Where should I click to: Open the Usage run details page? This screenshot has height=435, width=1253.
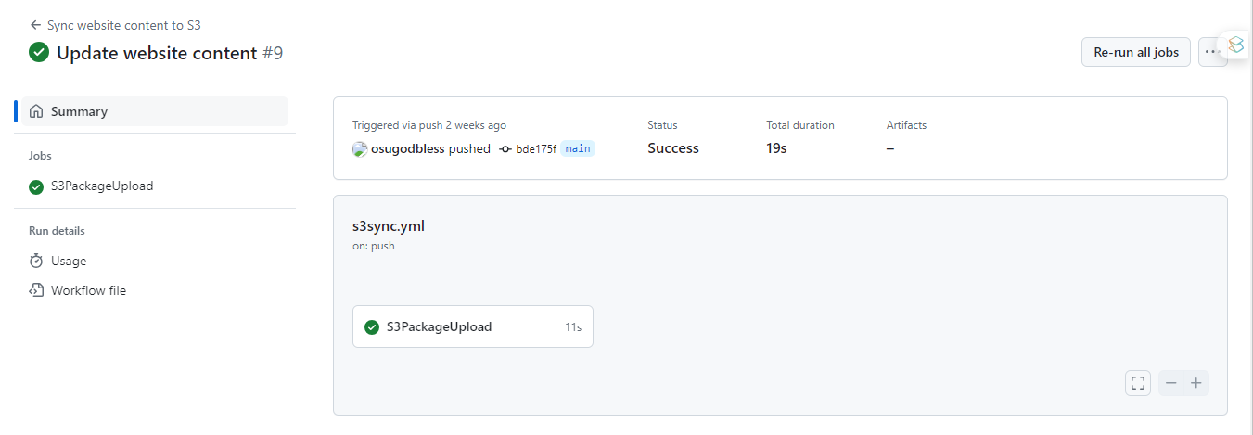(x=69, y=261)
